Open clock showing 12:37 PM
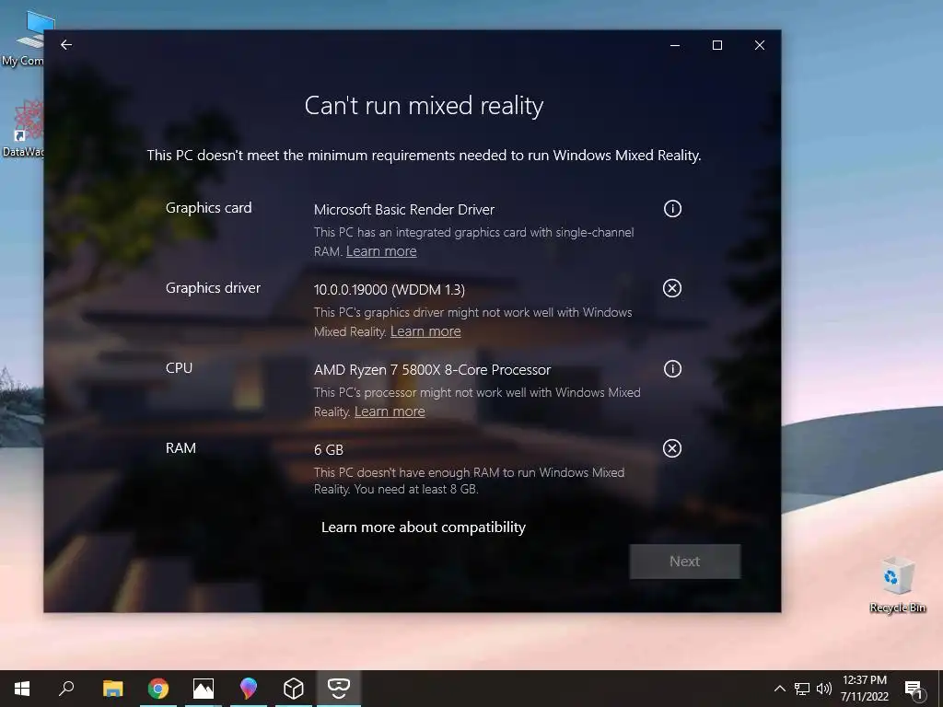The height and width of the screenshot is (707, 943). (x=864, y=689)
